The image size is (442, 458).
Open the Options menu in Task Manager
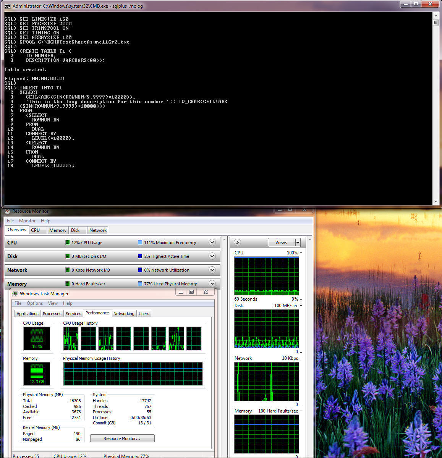point(35,303)
